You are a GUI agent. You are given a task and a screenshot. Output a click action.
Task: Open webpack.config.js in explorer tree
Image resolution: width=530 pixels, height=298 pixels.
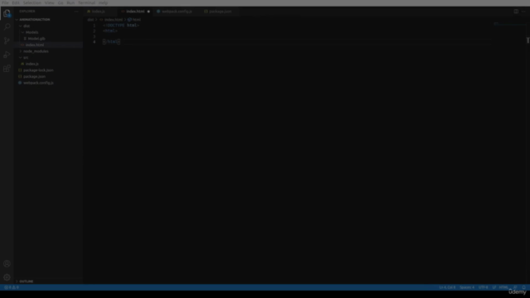click(38, 83)
